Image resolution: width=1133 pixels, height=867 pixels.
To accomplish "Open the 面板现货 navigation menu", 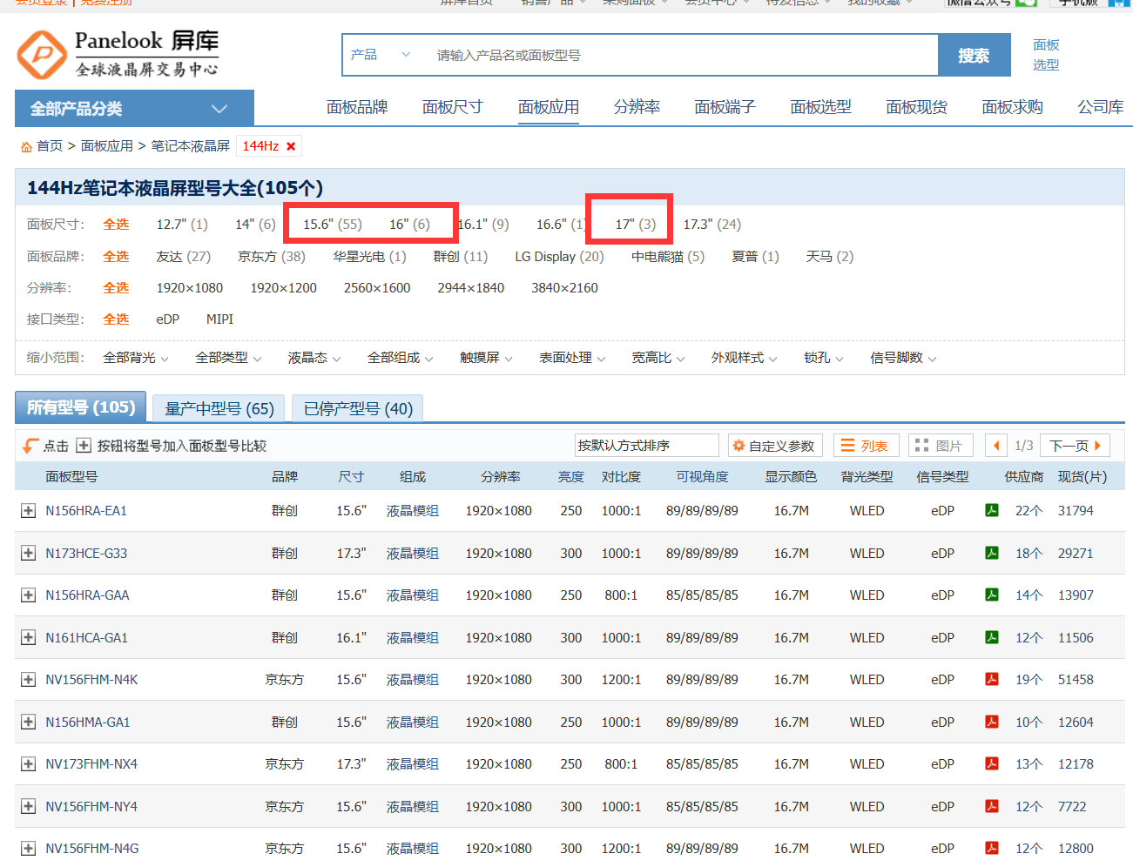I will 916,107.
